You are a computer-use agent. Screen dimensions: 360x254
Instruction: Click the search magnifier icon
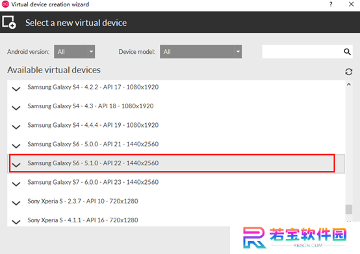[347, 52]
